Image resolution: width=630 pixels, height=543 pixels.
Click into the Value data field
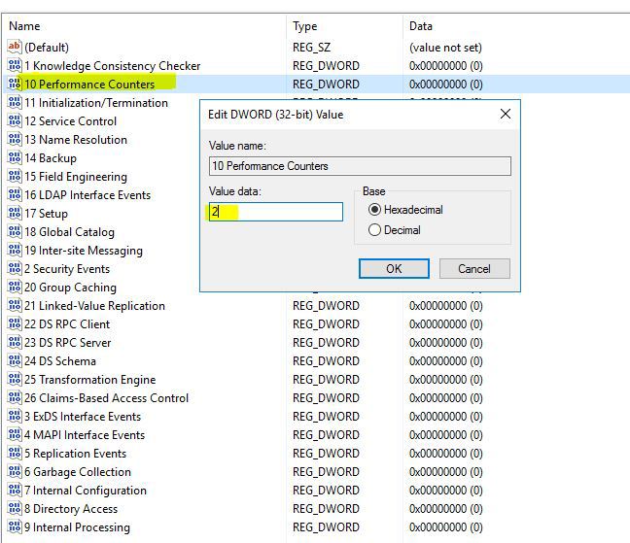point(276,212)
